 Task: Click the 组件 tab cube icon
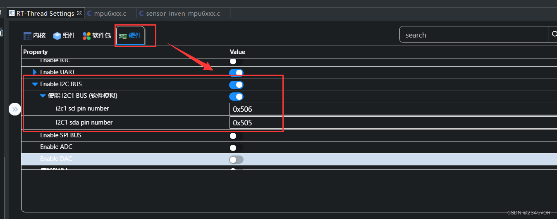57,36
